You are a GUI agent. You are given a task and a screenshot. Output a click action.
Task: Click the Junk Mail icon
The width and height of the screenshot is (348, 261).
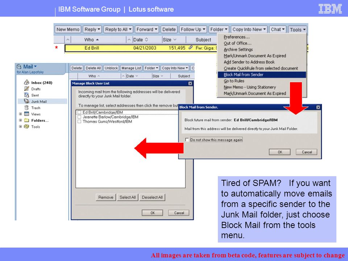(x=26, y=101)
